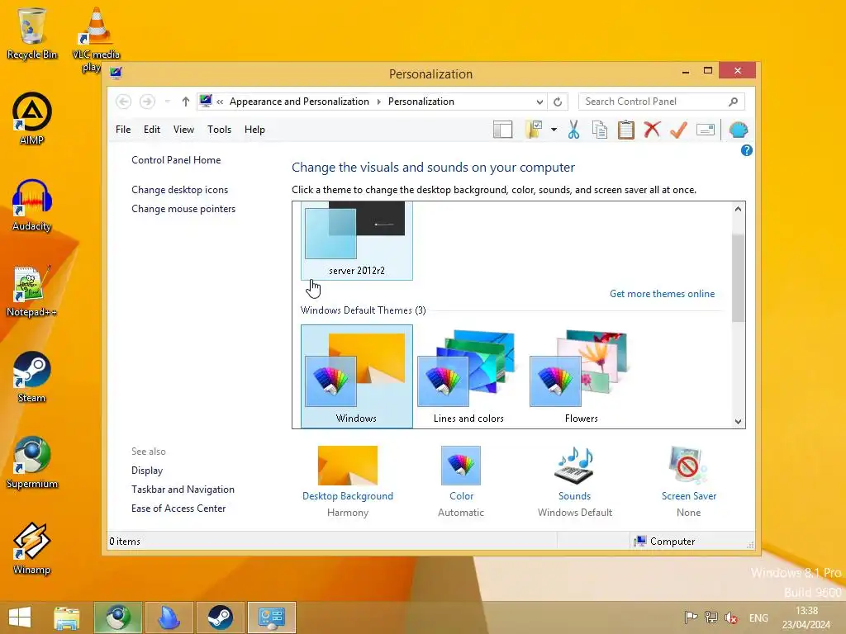Select the Winamp desktop shortcut
Screen dimensions: 846x634
point(31,549)
